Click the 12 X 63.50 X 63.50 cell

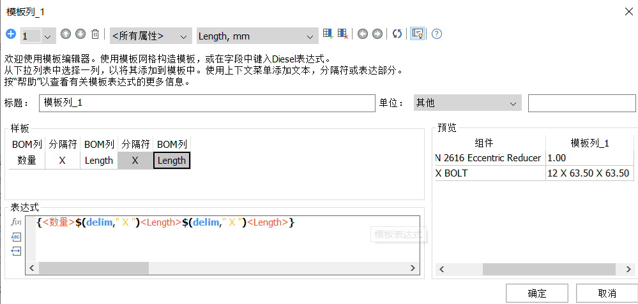589,173
